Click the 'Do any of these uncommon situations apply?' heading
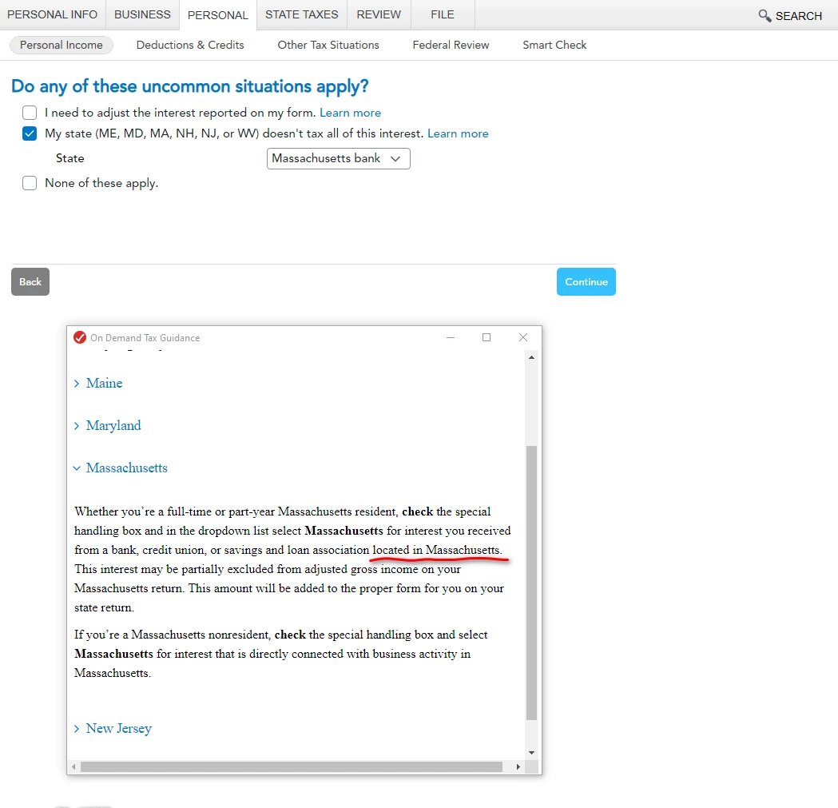The width and height of the screenshot is (838, 808). click(x=189, y=86)
